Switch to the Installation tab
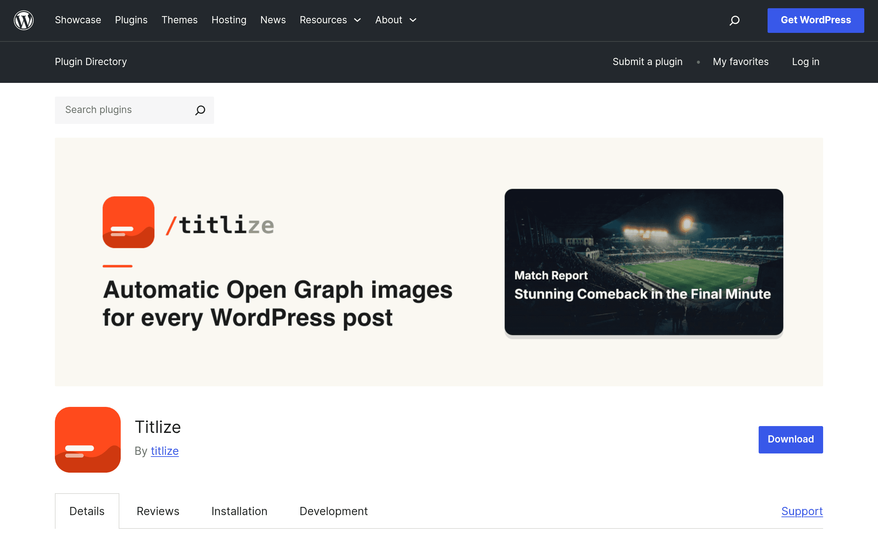The image size is (878, 548). coord(239,511)
